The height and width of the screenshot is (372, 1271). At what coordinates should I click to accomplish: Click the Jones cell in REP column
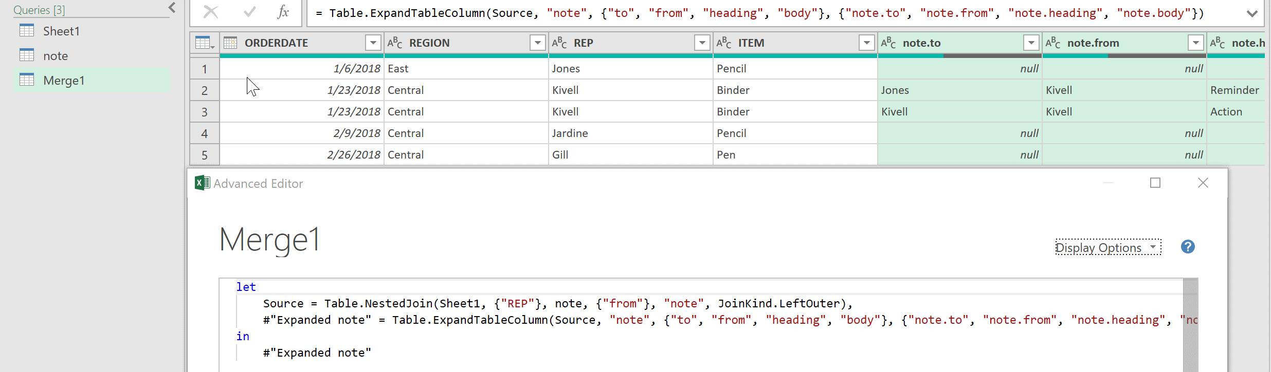tap(631, 69)
